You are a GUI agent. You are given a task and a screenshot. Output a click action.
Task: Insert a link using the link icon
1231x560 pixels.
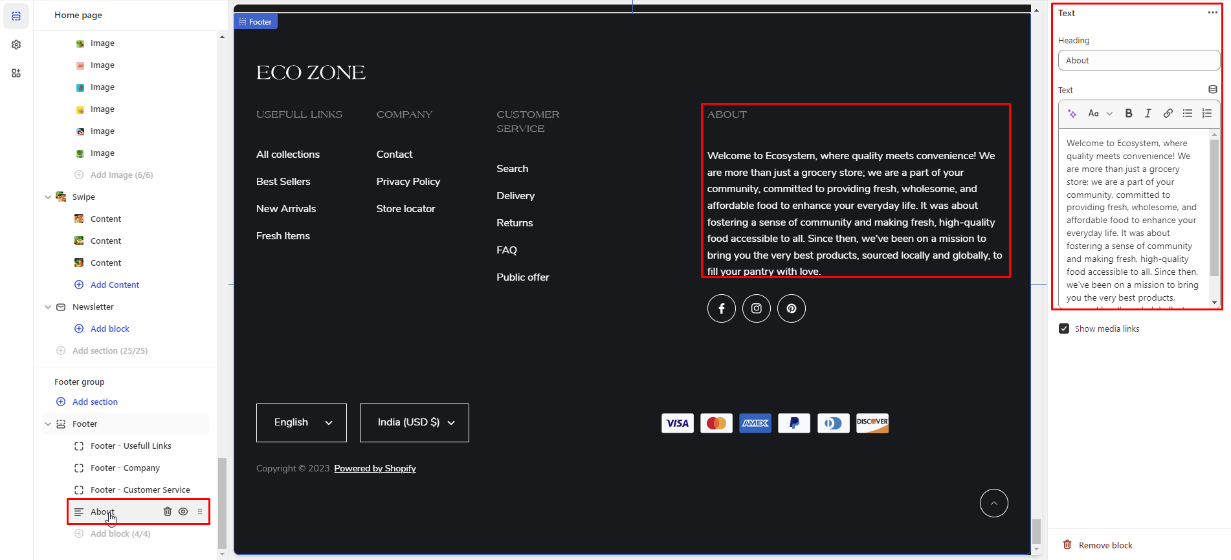coord(1168,113)
